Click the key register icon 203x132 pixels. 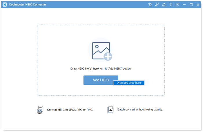pyautogui.click(x=157, y=5)
